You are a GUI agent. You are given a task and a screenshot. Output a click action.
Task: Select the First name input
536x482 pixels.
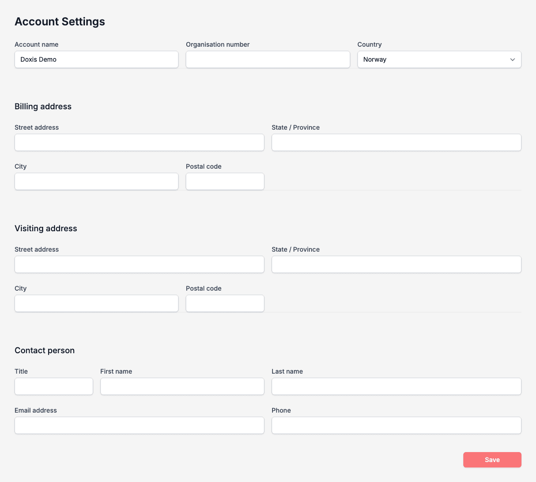click(182, 386)
